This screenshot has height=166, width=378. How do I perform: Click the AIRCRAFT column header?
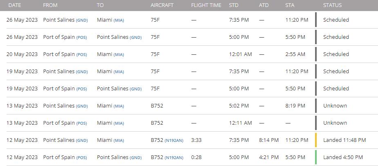162,5
